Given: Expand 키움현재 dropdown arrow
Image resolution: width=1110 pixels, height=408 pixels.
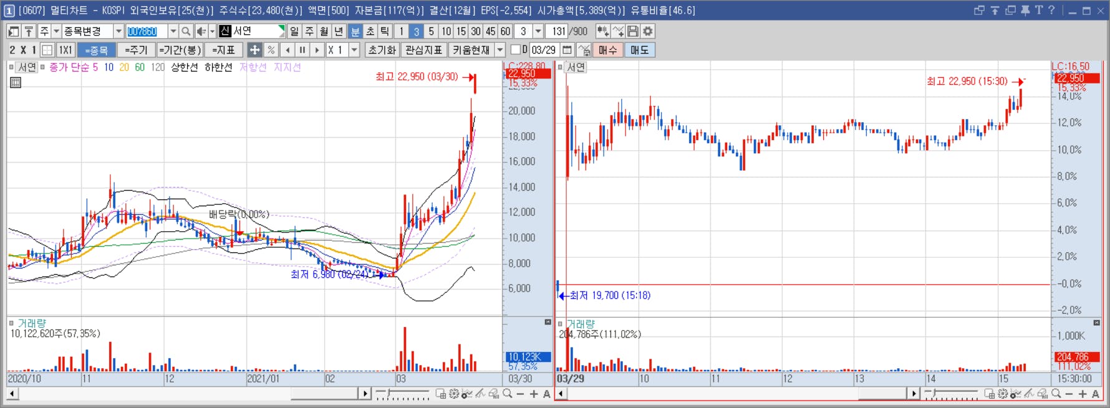Looking at the screenshot, I should click(x=500, y=50).
